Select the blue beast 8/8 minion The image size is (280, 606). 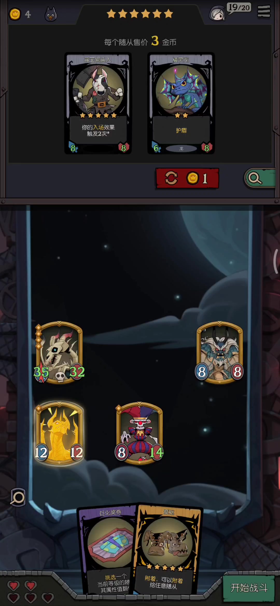pyautogui.click(x=220, y=352)
